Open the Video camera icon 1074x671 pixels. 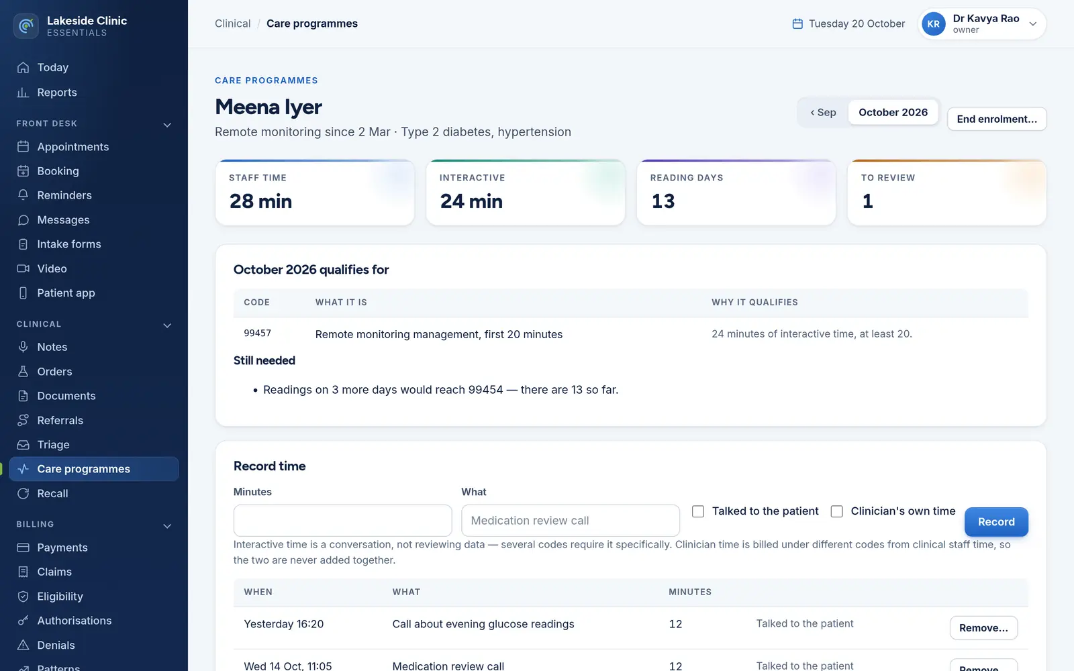[x=23, y=268]
